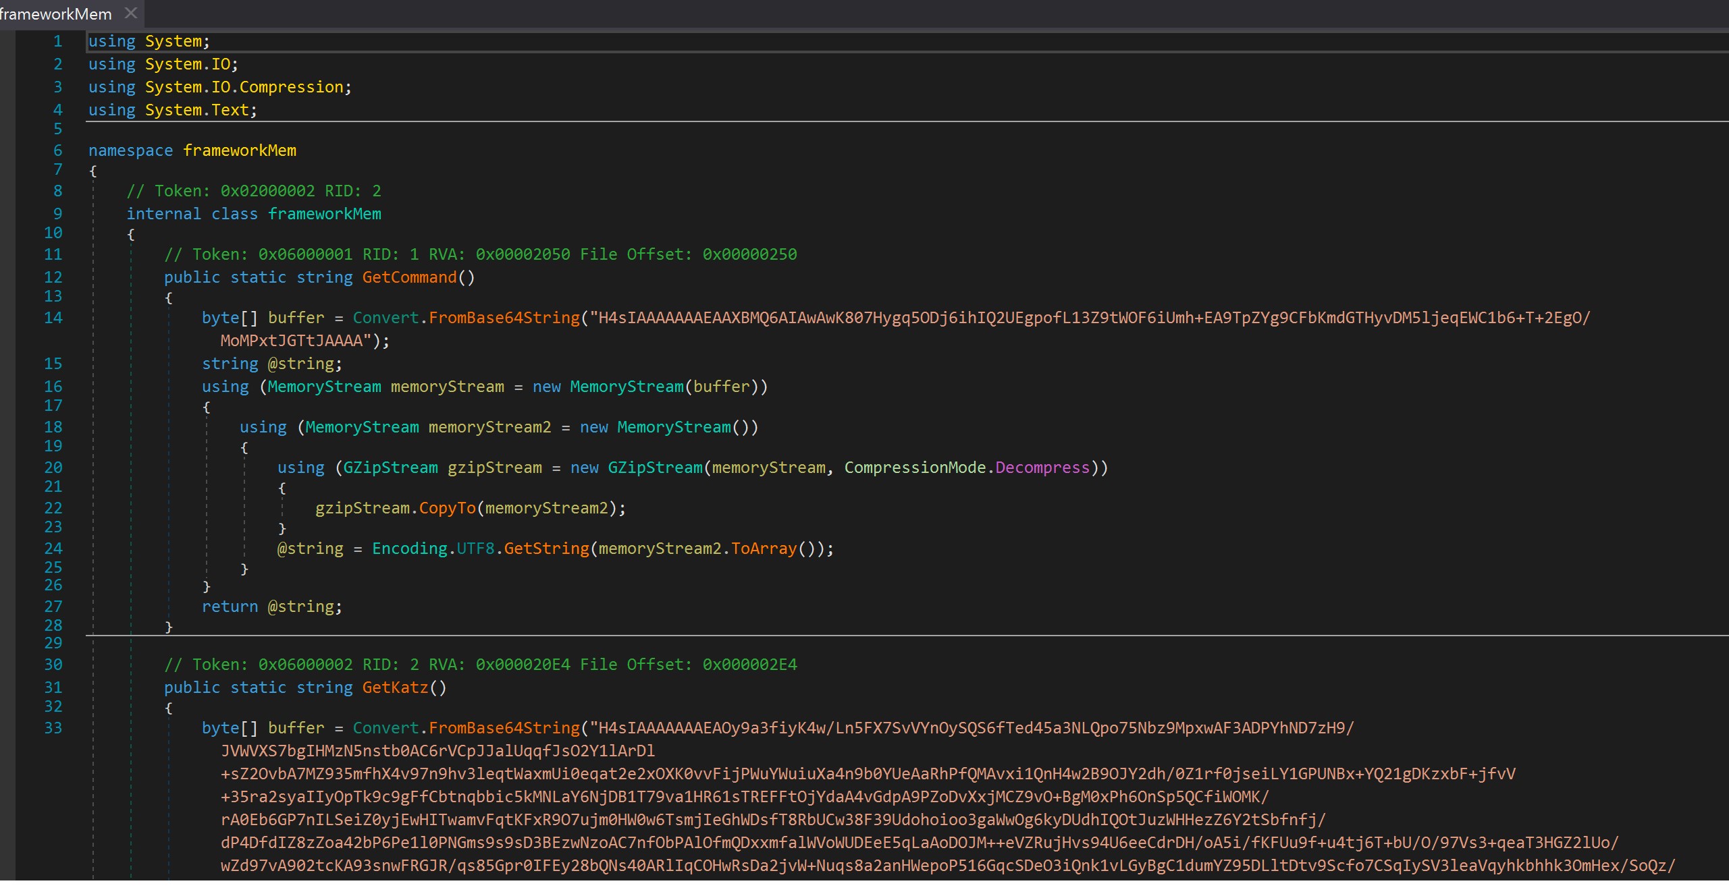Click FromBase64String in line 33
Image resolution: width=1729 pixels, height=896 pixels.
(504, 728)
